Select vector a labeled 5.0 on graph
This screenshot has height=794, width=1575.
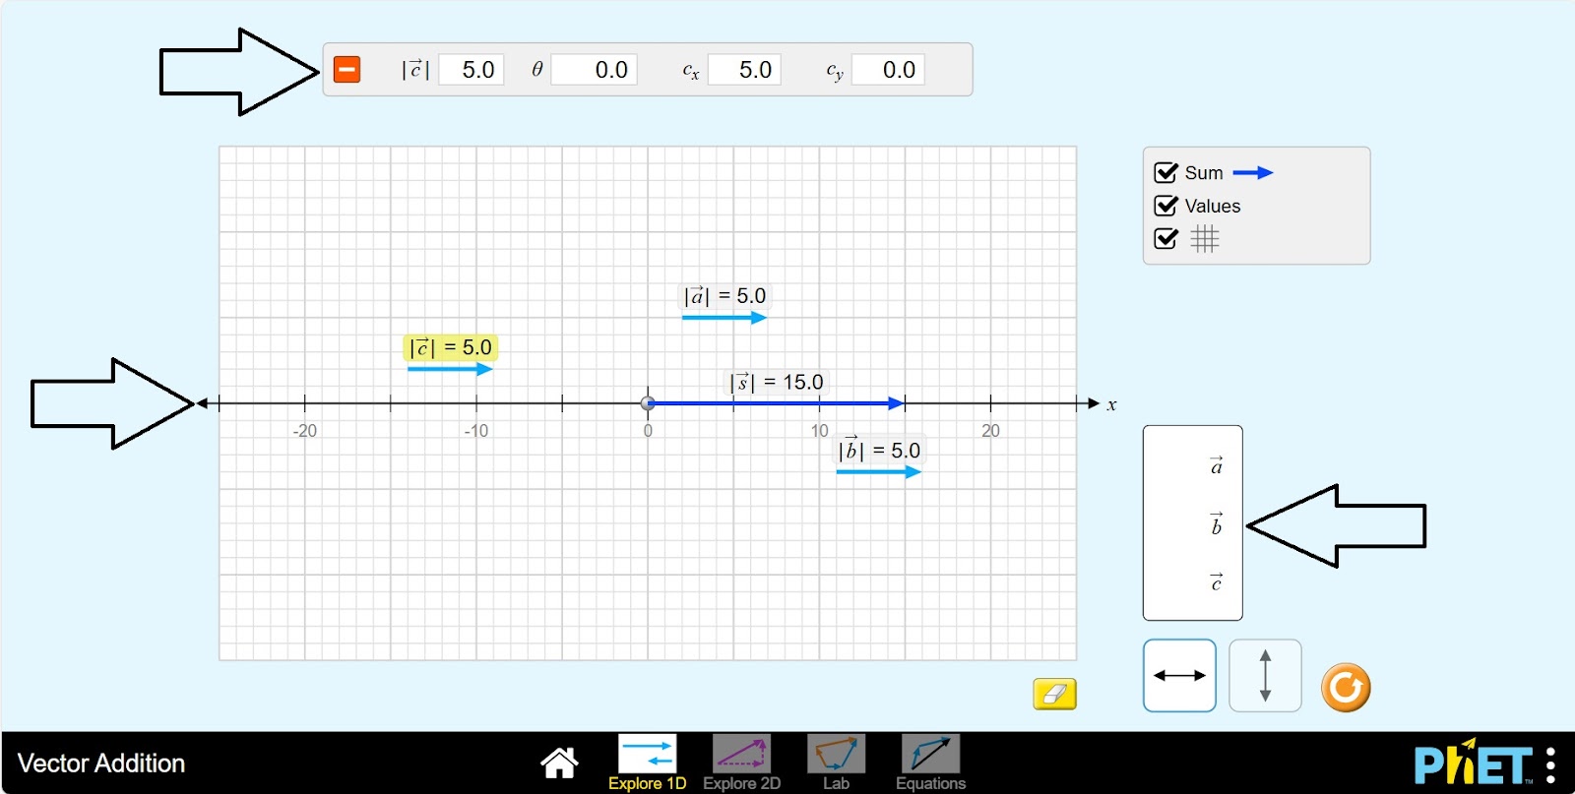coord(723,318)
